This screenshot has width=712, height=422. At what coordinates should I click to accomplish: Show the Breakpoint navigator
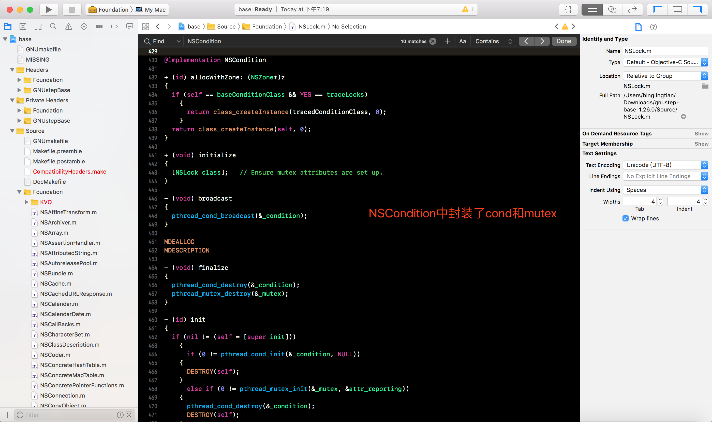[114, 26]
